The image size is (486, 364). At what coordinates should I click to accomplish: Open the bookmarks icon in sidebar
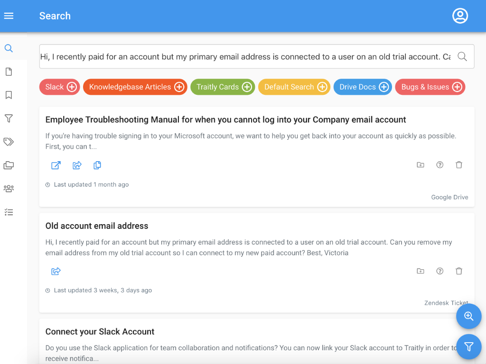coord(9,95)
